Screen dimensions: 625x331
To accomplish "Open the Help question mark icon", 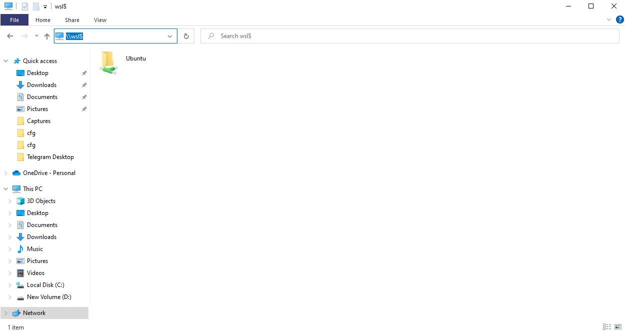I will click(620, 19).
